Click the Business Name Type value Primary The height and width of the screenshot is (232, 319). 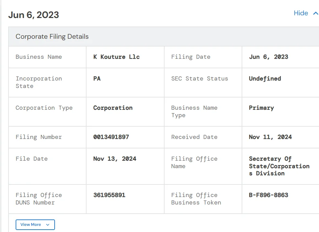261,108
